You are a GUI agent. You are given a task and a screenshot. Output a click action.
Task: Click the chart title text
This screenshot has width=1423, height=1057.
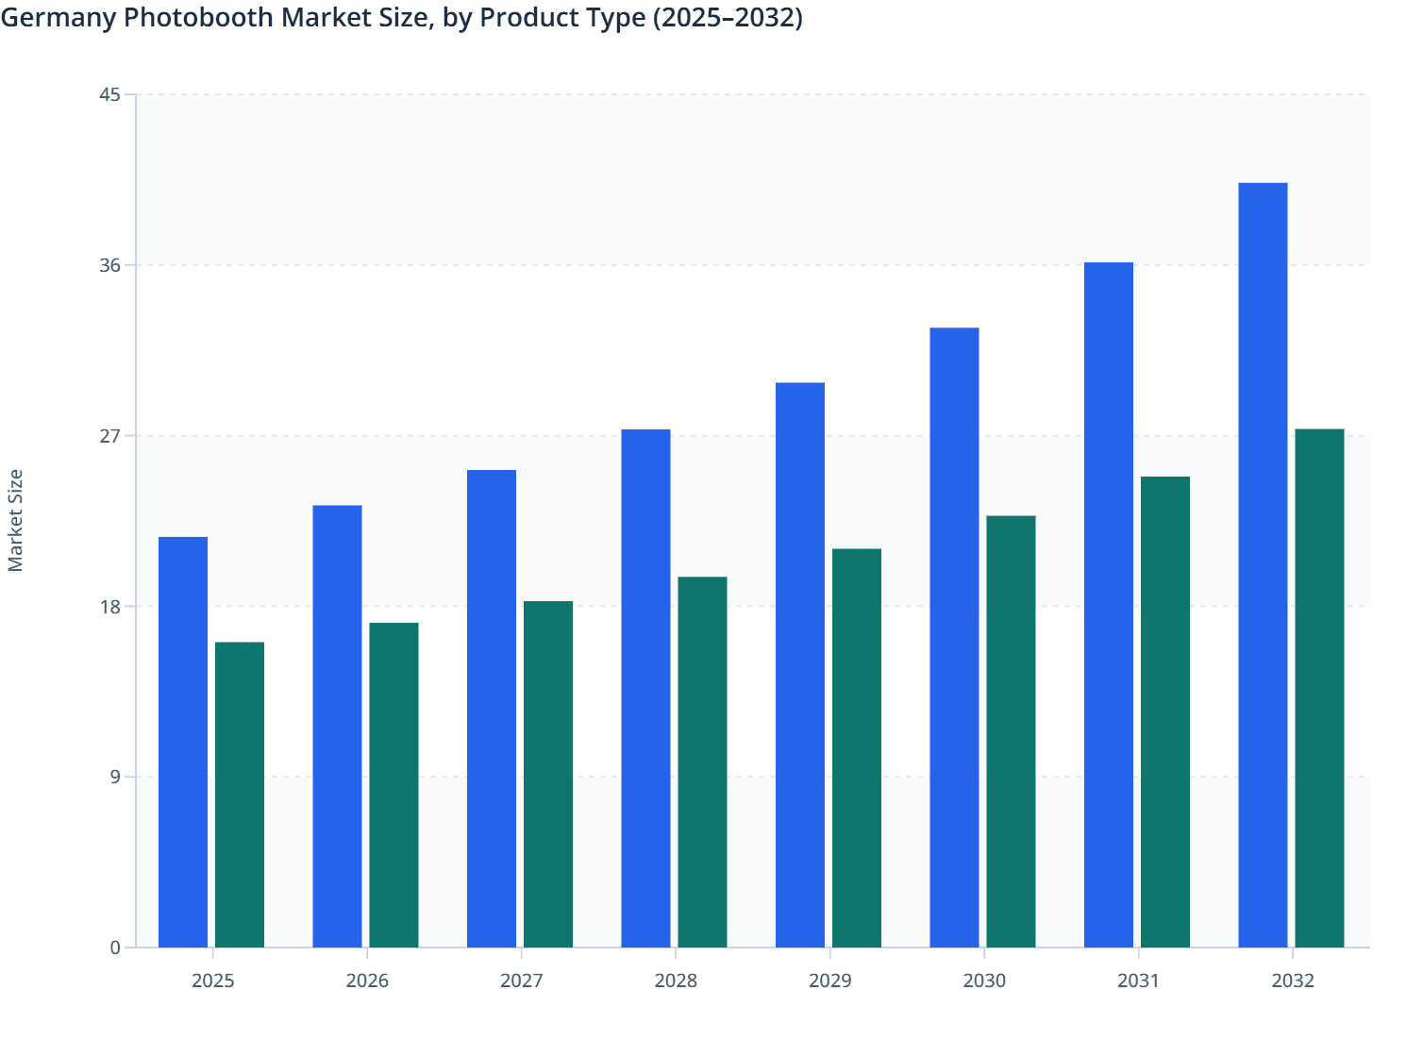click(402, 18)
